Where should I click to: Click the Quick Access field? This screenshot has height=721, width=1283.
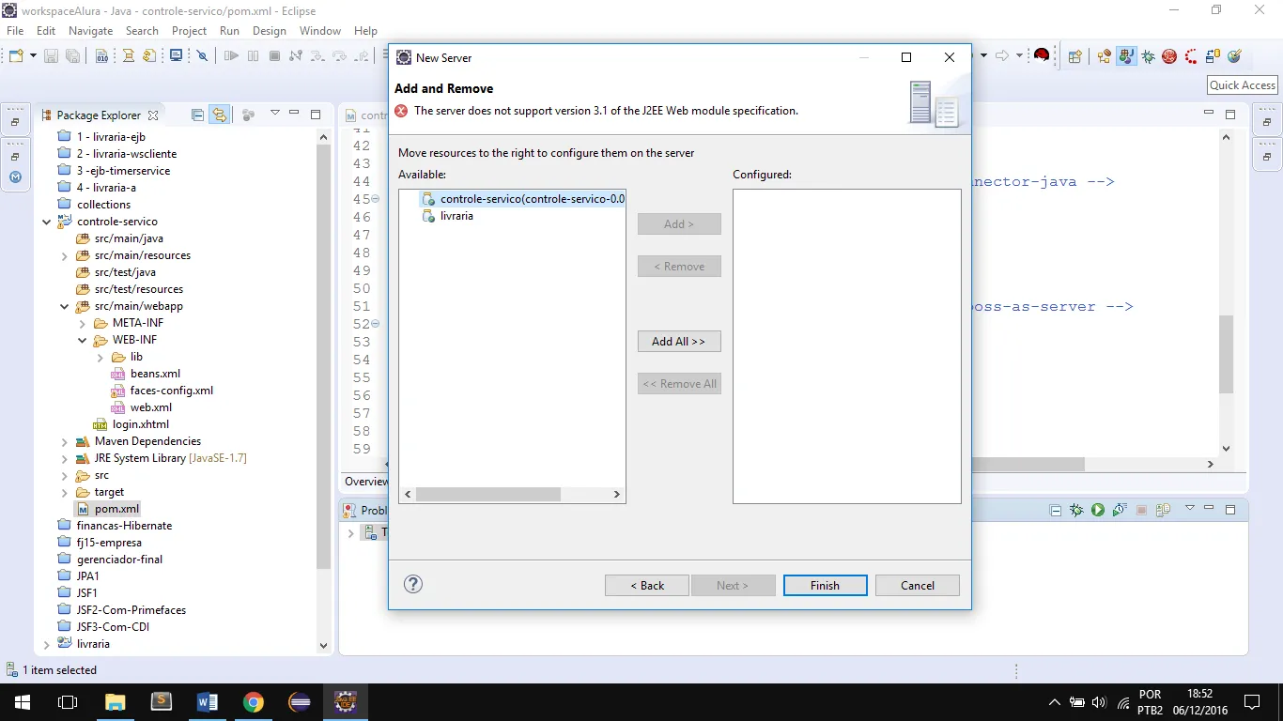click(1242, 84)
